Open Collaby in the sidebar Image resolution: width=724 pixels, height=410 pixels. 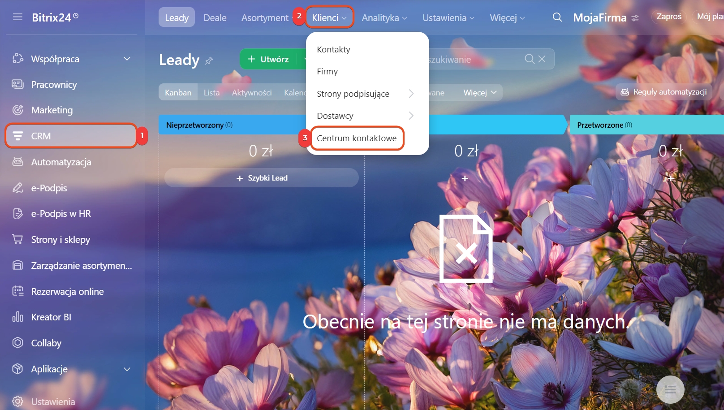(46, 343)
